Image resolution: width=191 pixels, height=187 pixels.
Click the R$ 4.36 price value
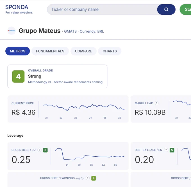tap(23, 112)
